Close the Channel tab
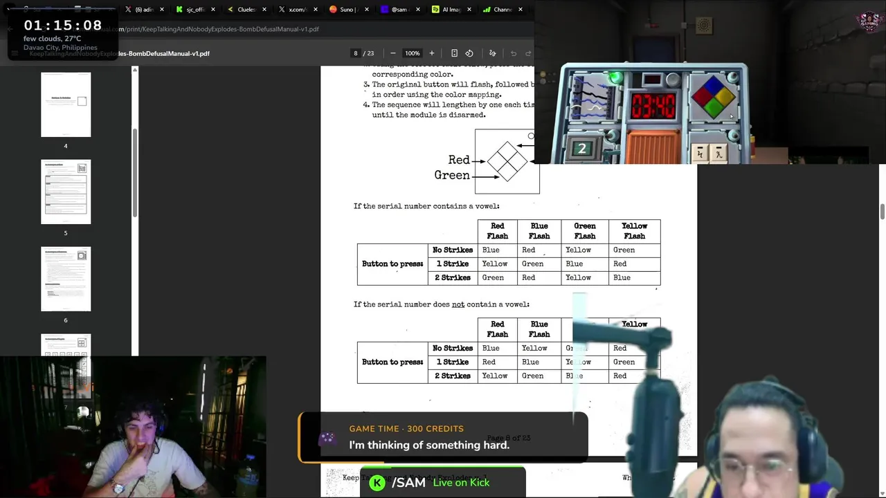The width and height of the screenshot is (886, 498). point(521,10)
